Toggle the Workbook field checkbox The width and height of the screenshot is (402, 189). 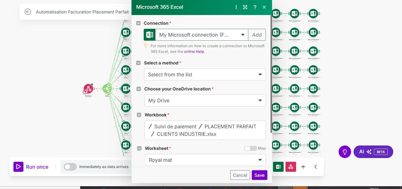[x=139, y=115]
